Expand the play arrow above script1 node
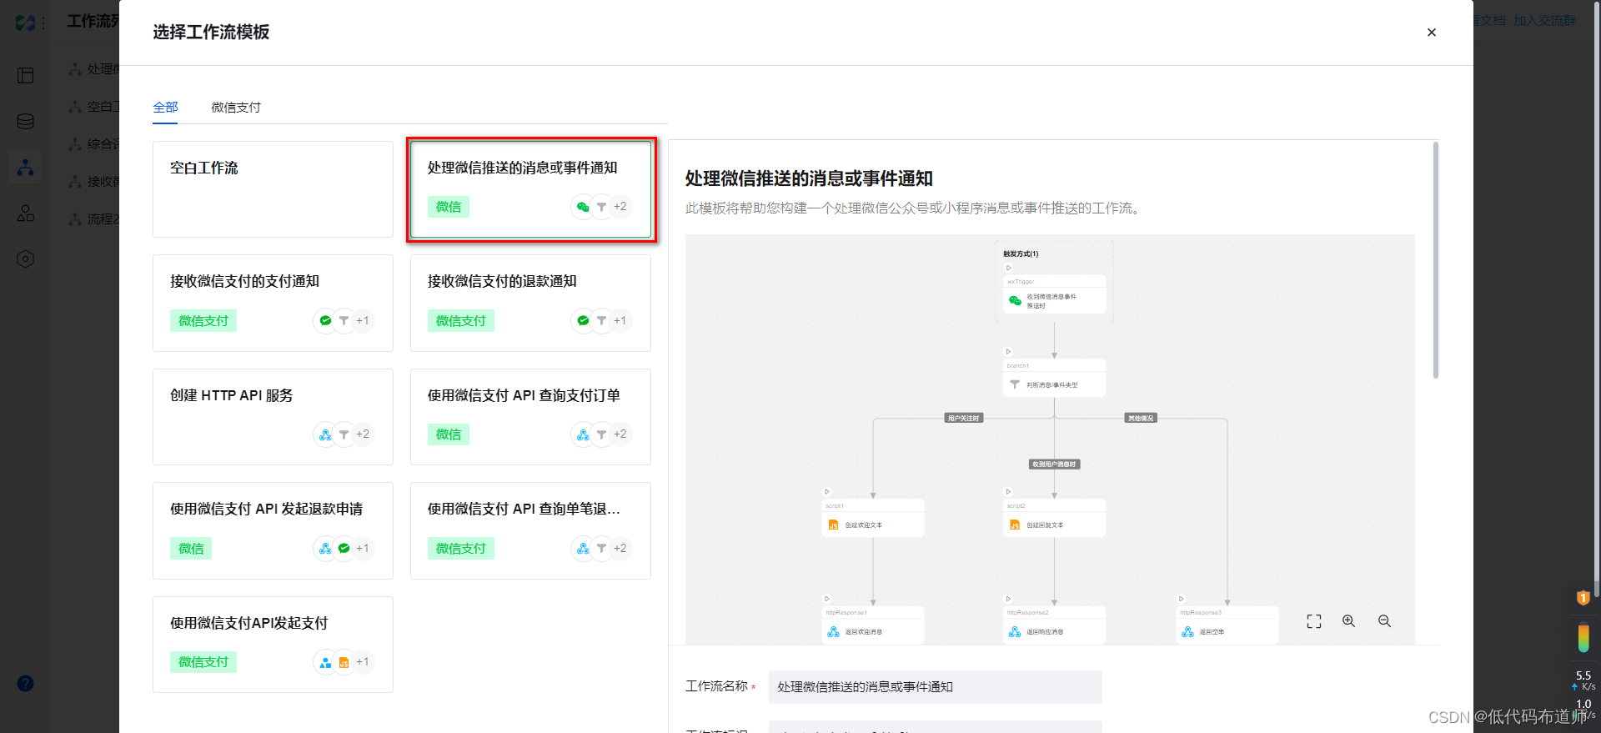 tap(827, 492)
